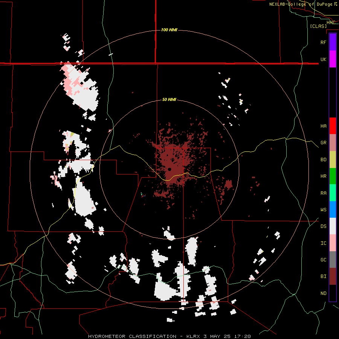This screenshot has width=339, height=339.
Task: Choose the blue WS legend swatch
Action: click(x=333, y=209)
